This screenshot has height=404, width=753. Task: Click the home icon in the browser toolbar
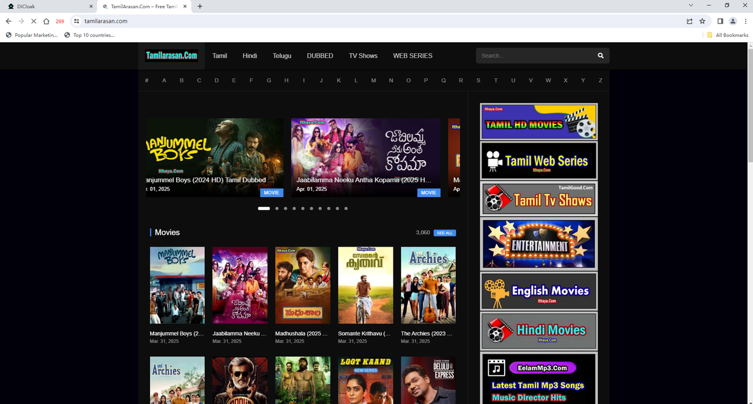[47, 21]
